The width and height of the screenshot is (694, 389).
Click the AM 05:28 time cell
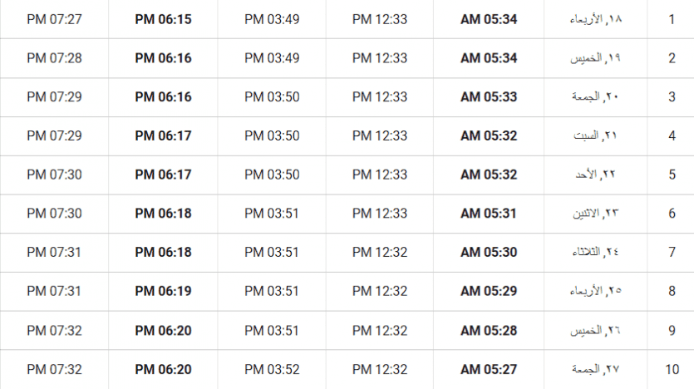point(489,330)
